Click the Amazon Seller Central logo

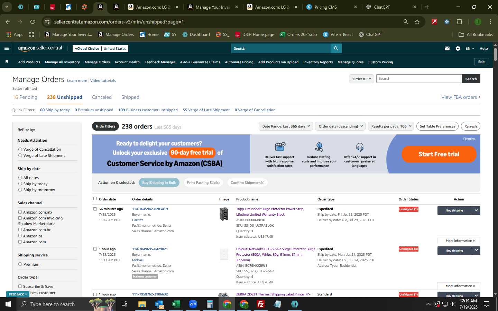click(x=40, y=48)
